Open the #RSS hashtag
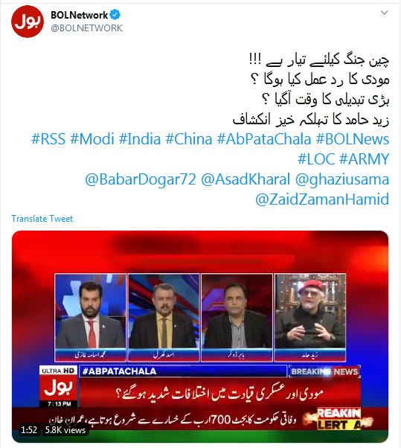 pos(48,139)
